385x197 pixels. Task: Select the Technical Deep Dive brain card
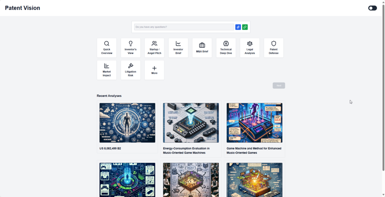point(226,48)
